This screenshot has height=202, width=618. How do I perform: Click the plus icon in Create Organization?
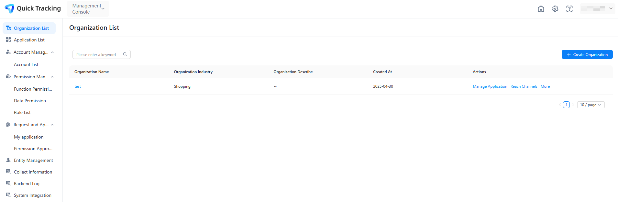coord(569,55)
